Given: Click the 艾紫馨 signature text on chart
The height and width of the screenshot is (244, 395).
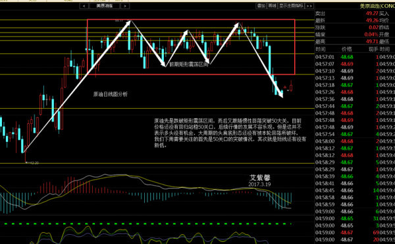Looking at the screenshot, I should (x=260, y=177).
